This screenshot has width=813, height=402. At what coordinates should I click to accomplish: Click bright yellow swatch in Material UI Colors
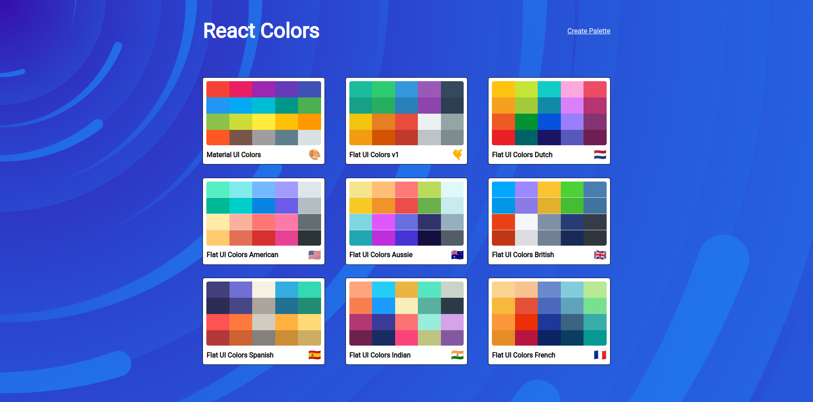click(x=264, y=122)
